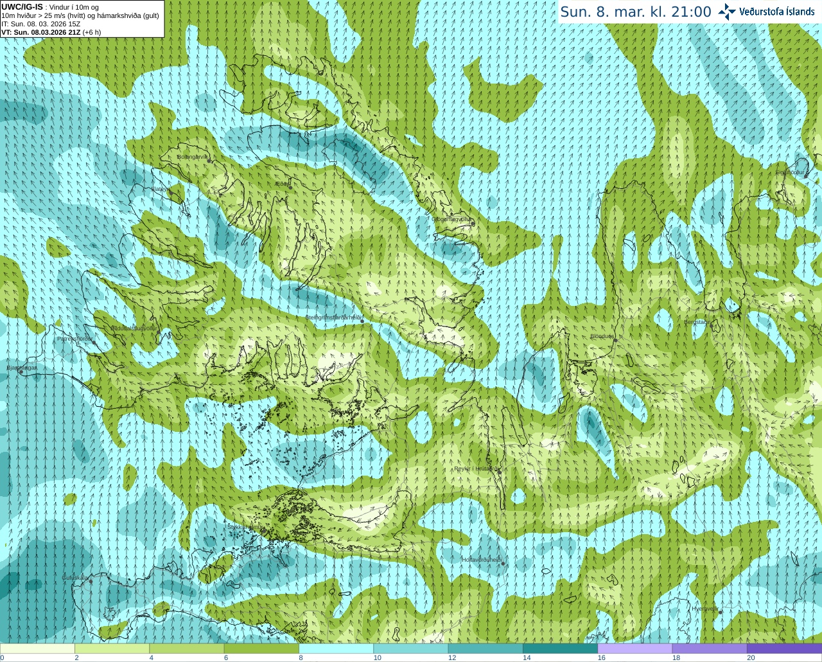Click the Steingrímsfjarðarheiði station label

point(333,318)
